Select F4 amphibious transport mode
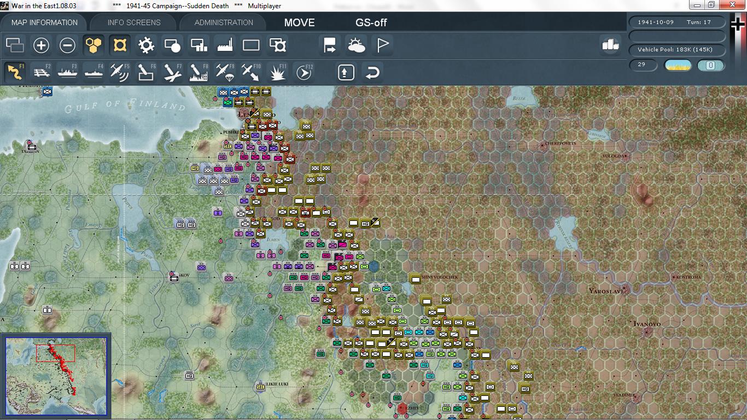The height and width of the screenshot is (420, 747). [94, 72]
